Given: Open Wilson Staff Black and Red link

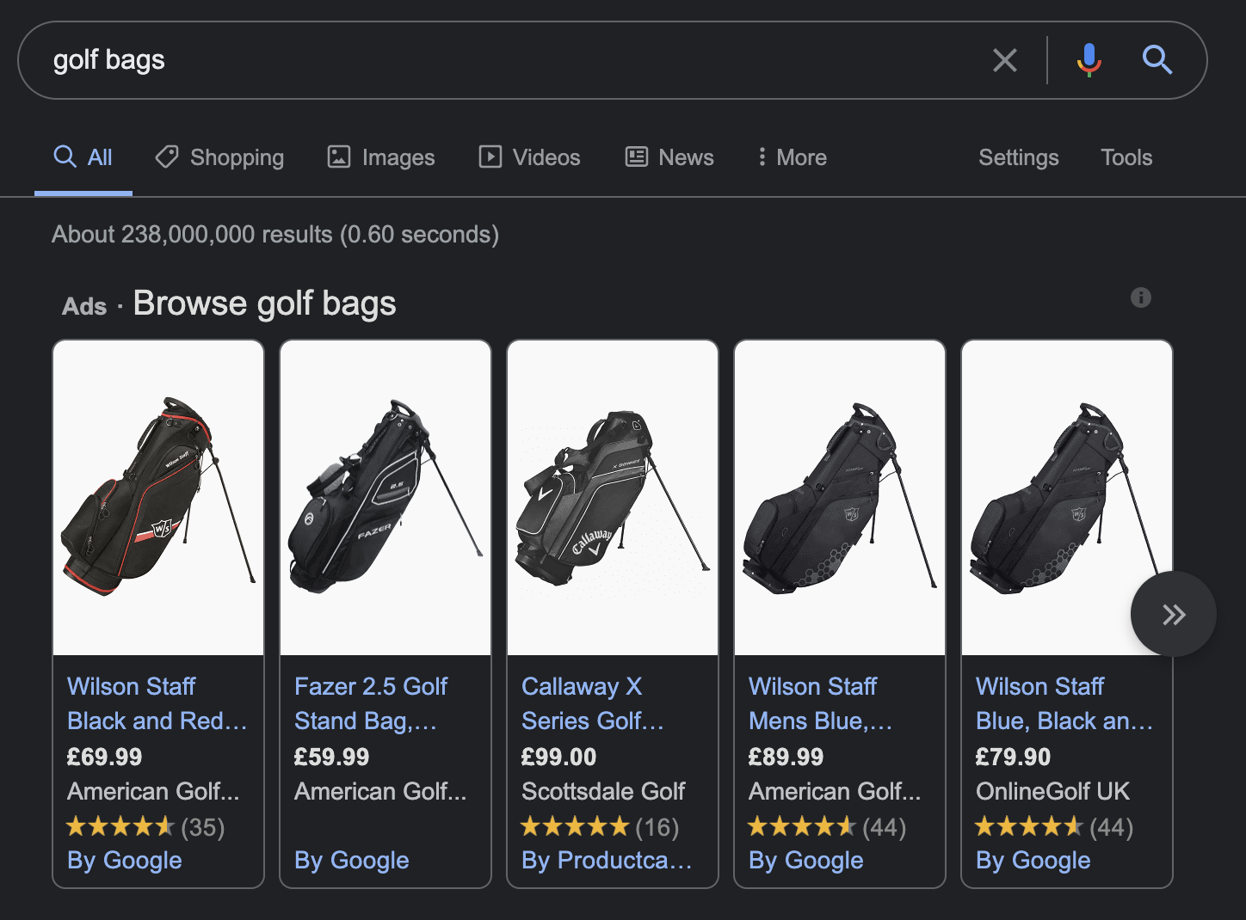Looking at the screenshot, I should 157,703.
